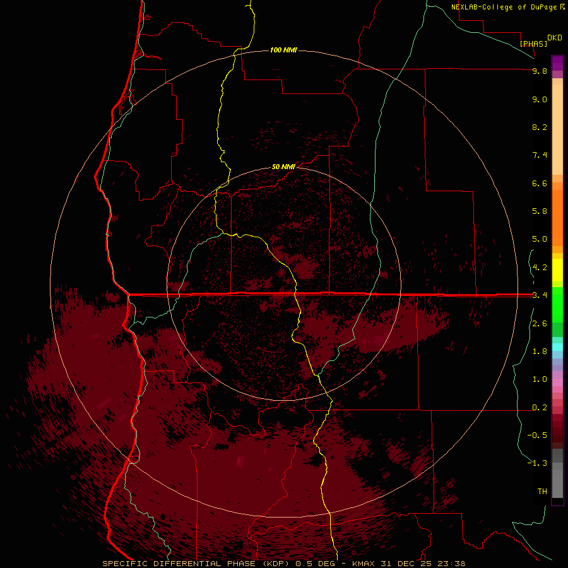Viewport: 568px width, 568px height.
Task: Select the 4.2 scale value
Action: point(540,268)
